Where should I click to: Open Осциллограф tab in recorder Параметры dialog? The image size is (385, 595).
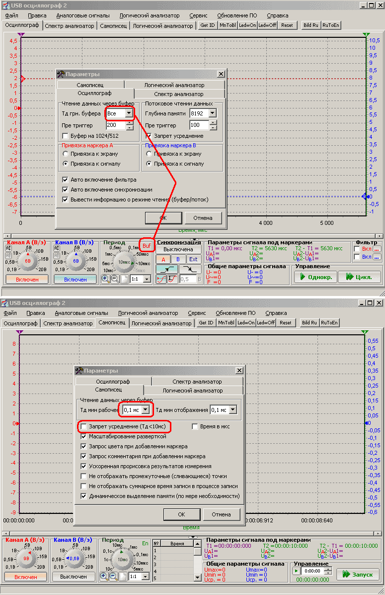(113, 382)
